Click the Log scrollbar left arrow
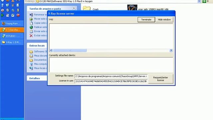Image resolution: width=213 pixels, height=120 pixels. click(x=51, y=50)
